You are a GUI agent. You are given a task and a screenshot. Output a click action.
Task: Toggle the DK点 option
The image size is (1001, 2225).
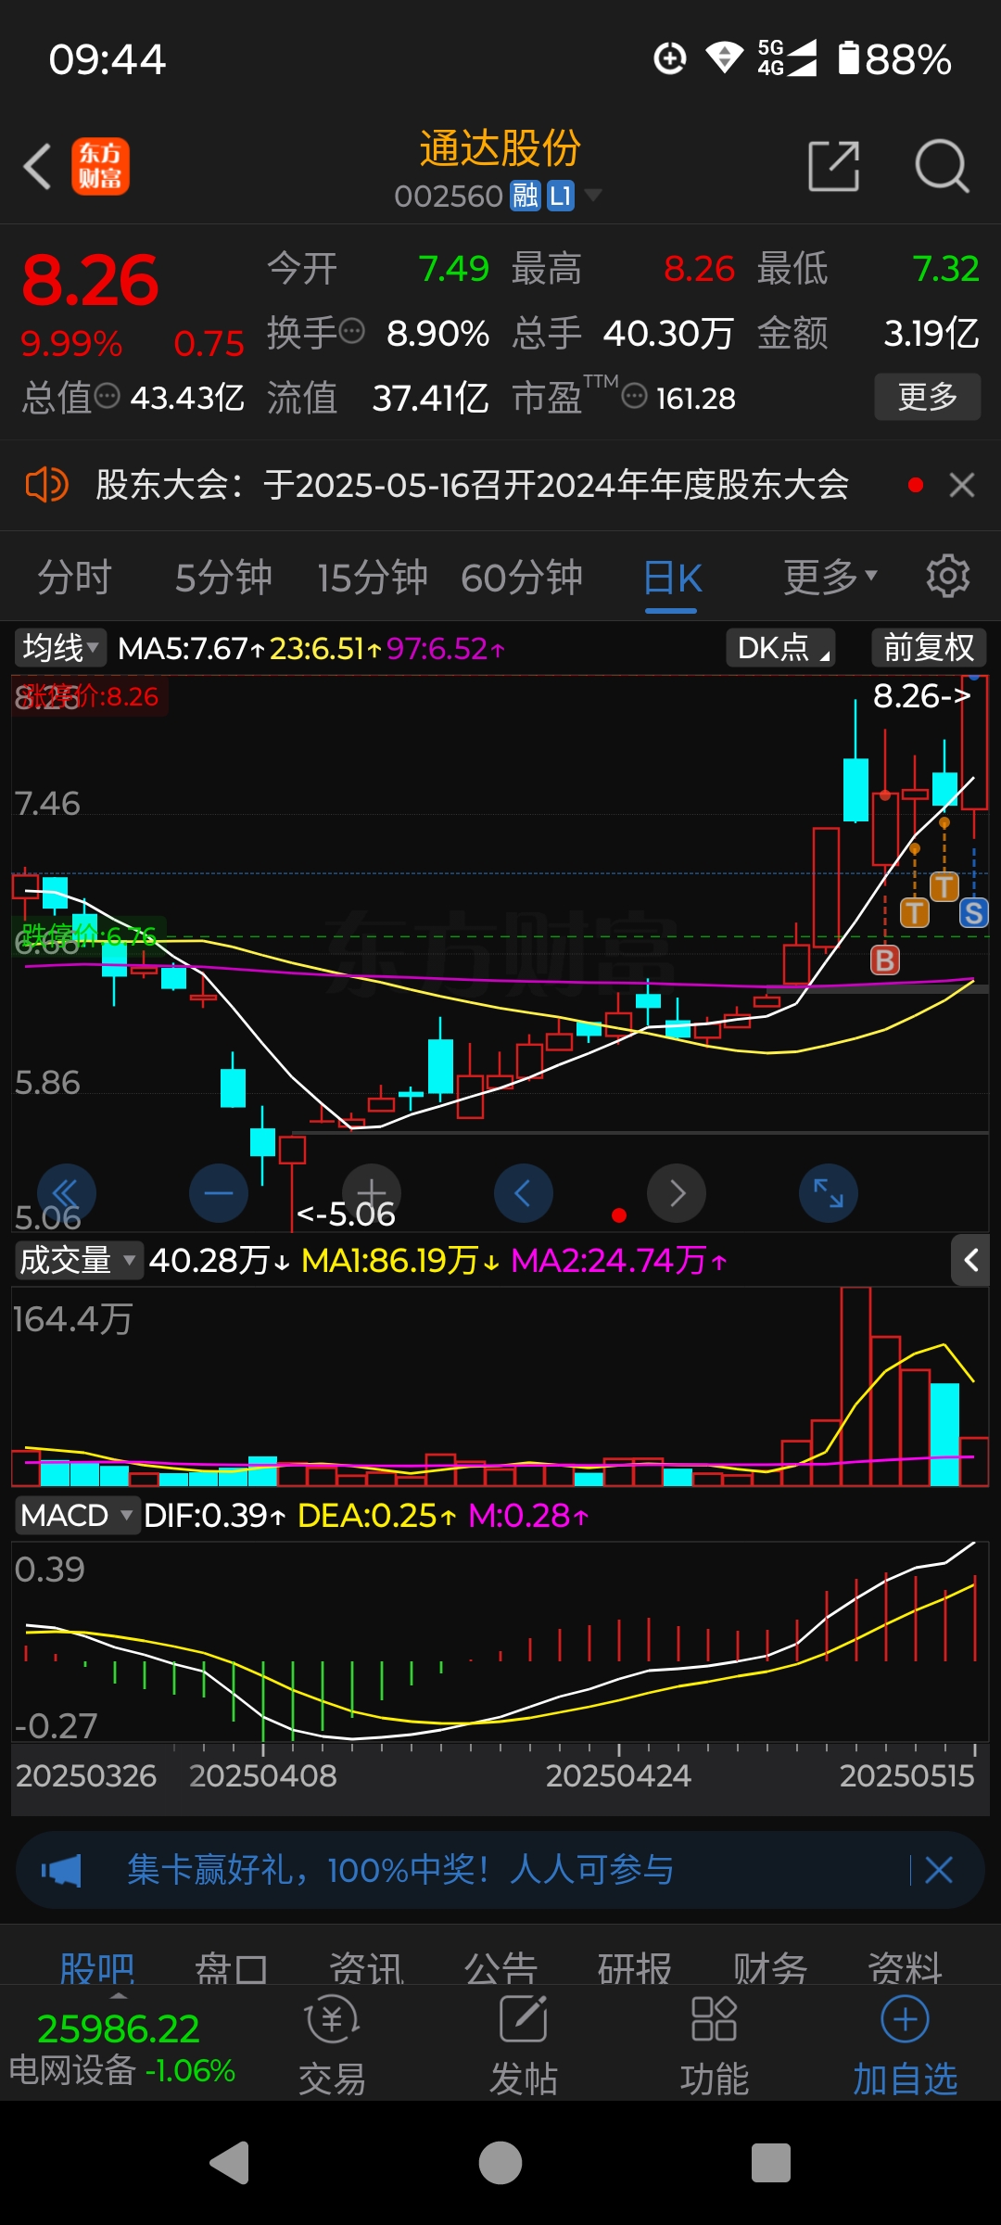(781, 647)
